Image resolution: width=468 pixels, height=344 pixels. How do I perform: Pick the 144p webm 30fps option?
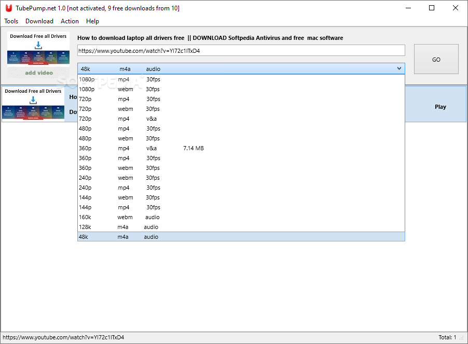[x=241, y=197]
